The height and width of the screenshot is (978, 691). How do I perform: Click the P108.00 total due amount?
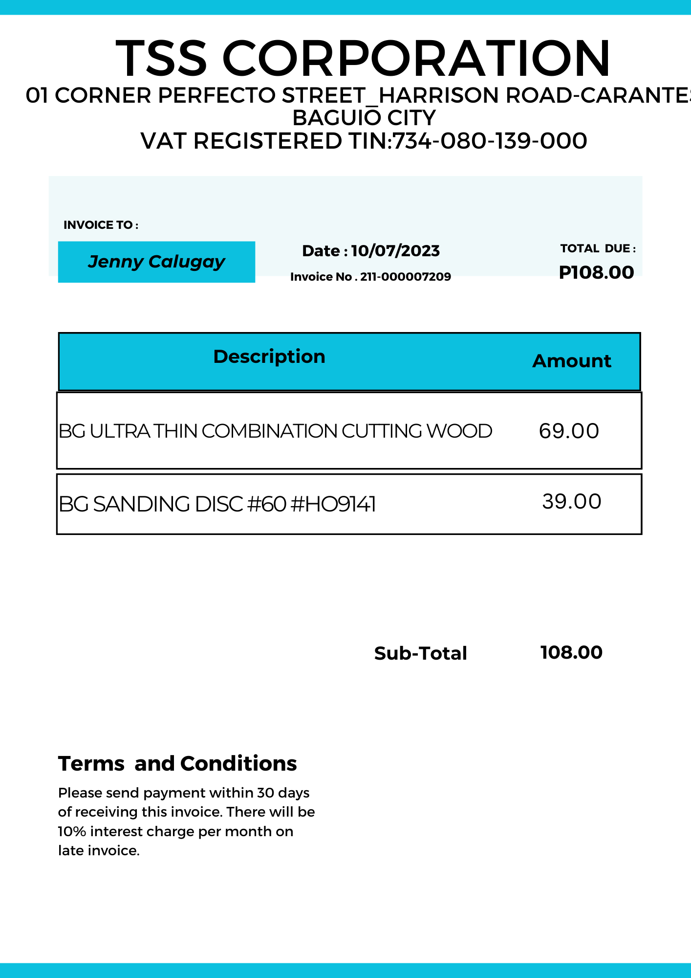(596, 272)
